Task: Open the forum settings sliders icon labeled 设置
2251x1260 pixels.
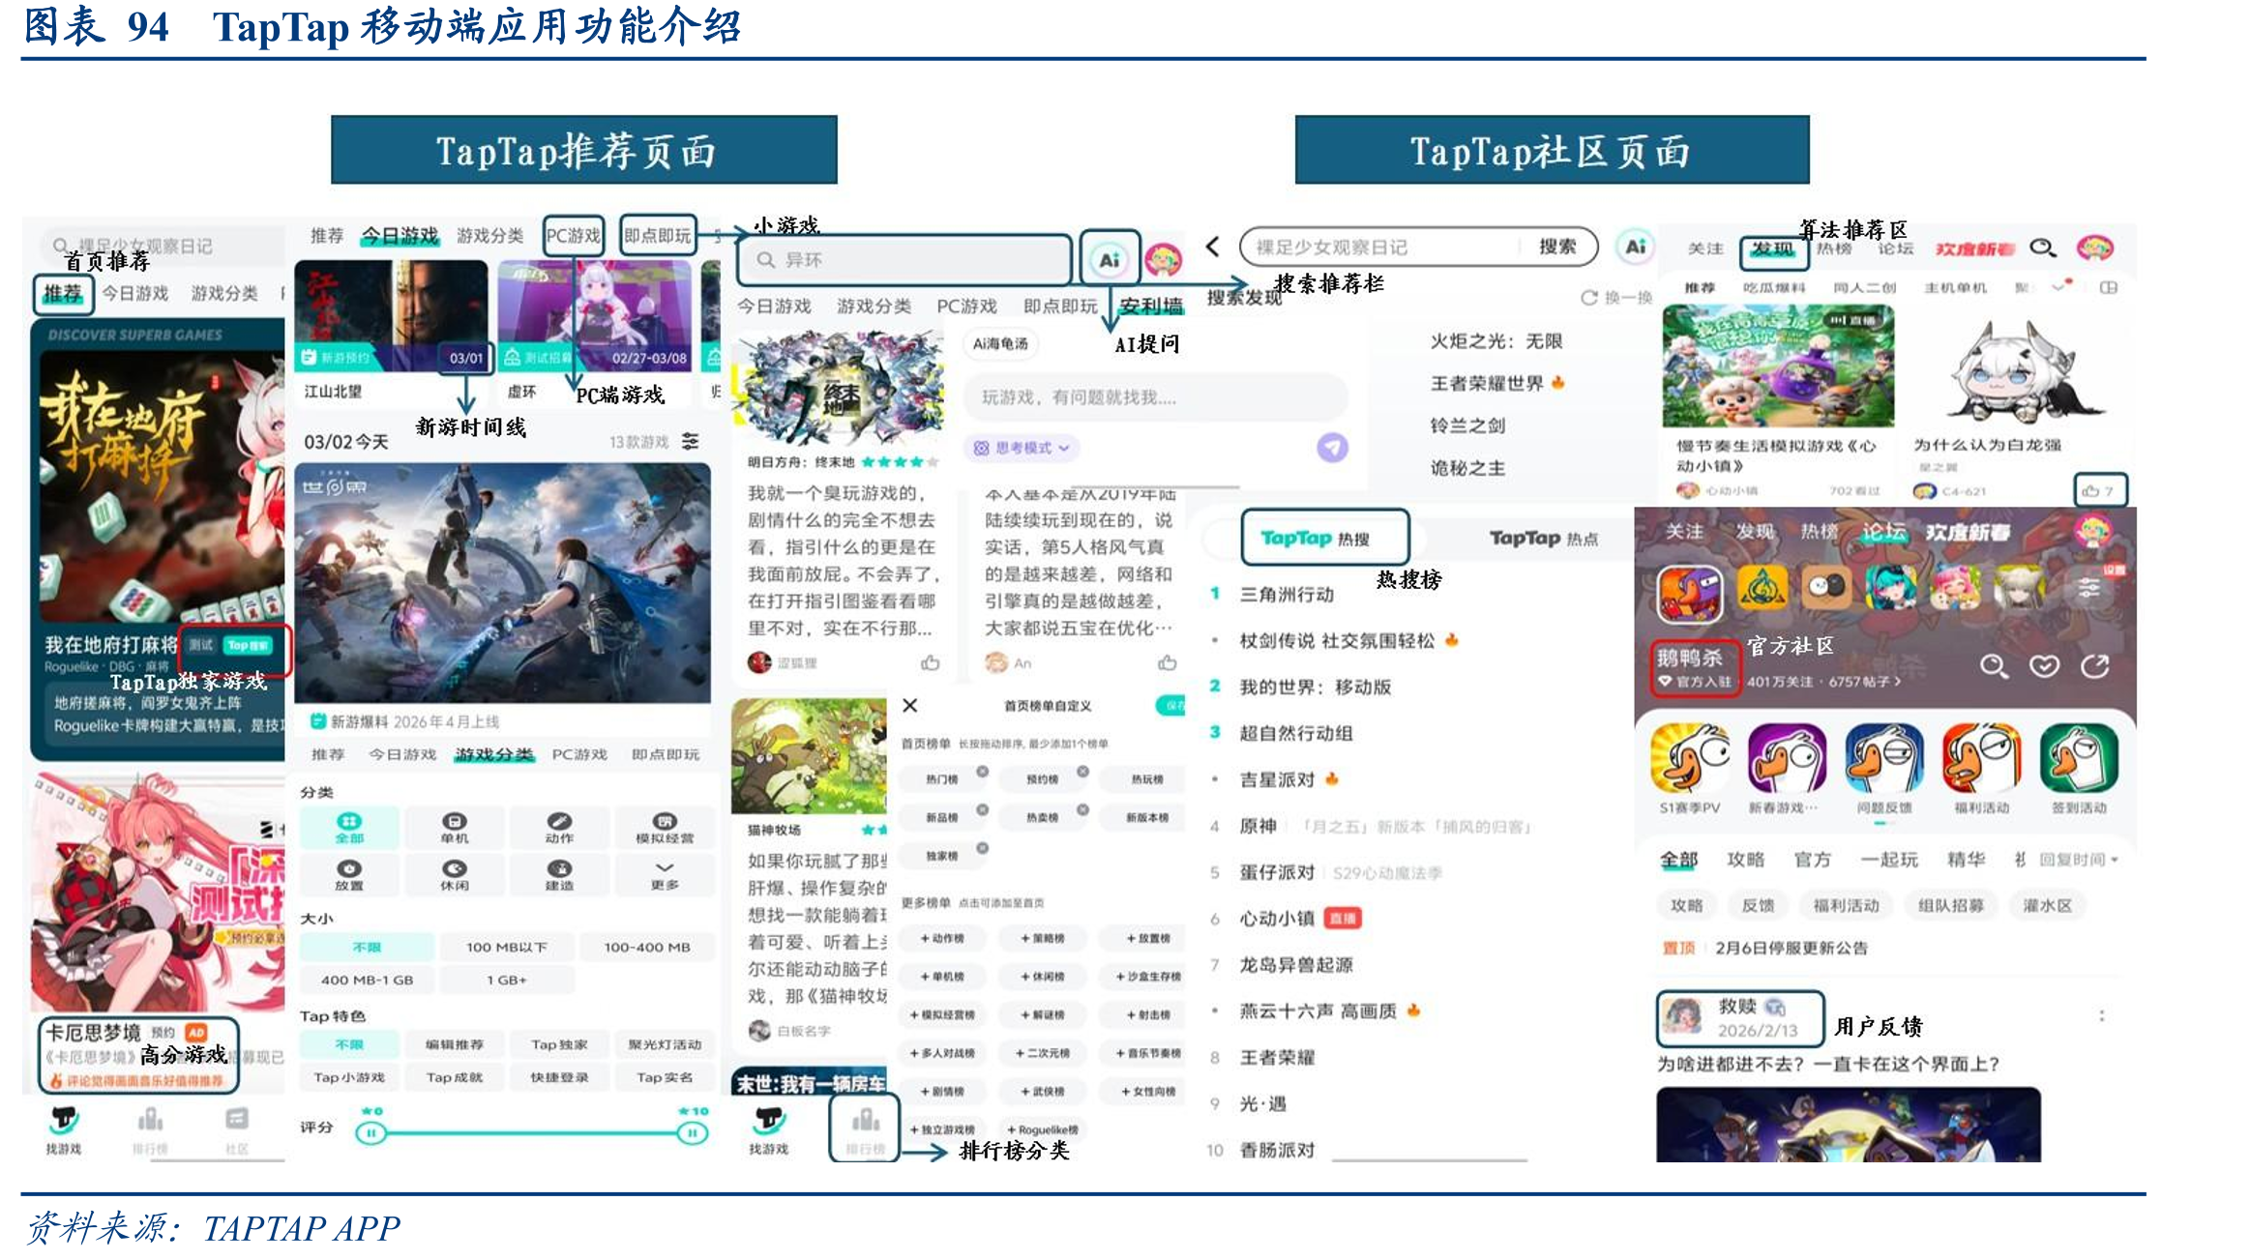Action: pos(2089,587)
